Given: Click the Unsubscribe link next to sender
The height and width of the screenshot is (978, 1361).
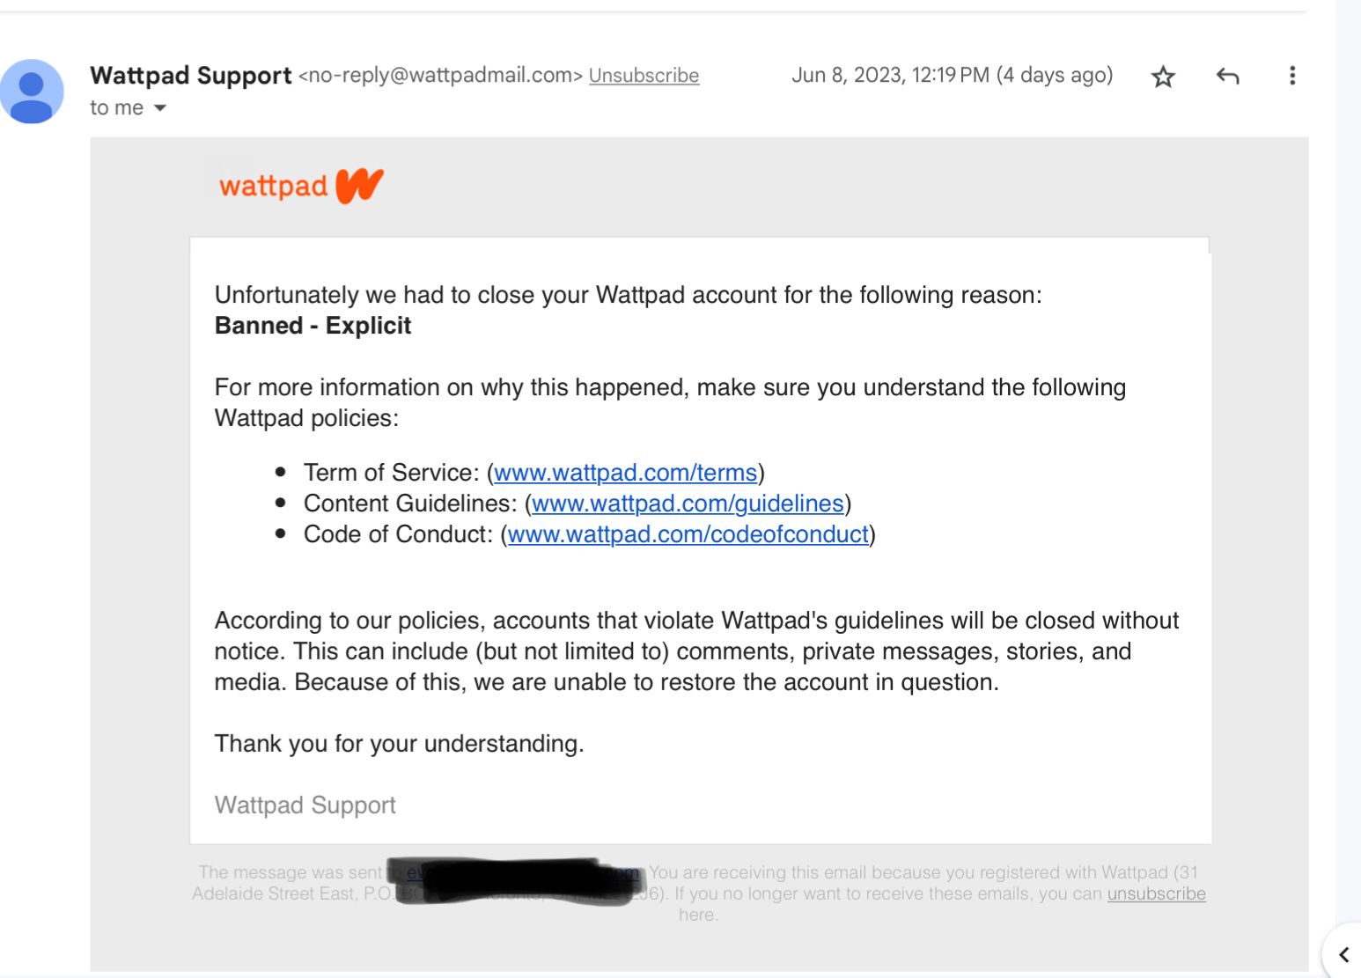Looking at the screenshot, I should (644, 76).
